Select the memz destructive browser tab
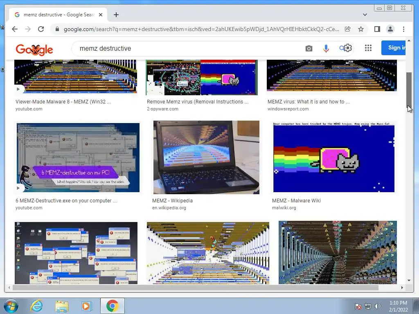 [58, 15]
